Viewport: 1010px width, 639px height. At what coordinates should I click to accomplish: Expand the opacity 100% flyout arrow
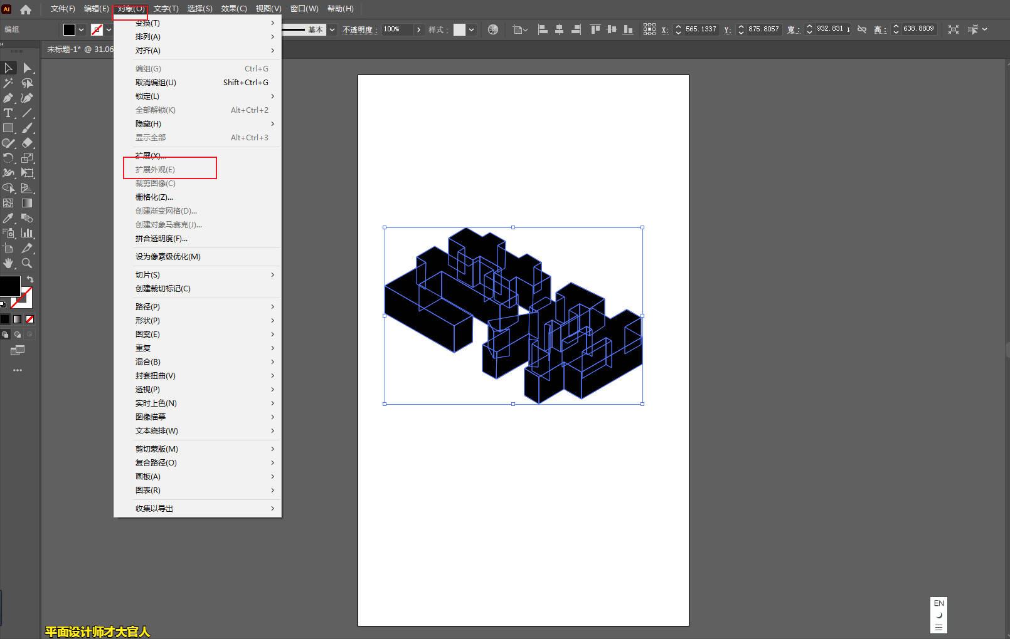tap(418, 29)
